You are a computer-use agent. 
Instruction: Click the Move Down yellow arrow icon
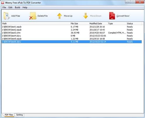pos(86,16)
